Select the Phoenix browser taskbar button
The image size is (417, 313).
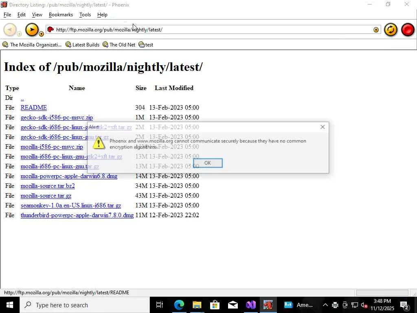click(x=268, y=305)
